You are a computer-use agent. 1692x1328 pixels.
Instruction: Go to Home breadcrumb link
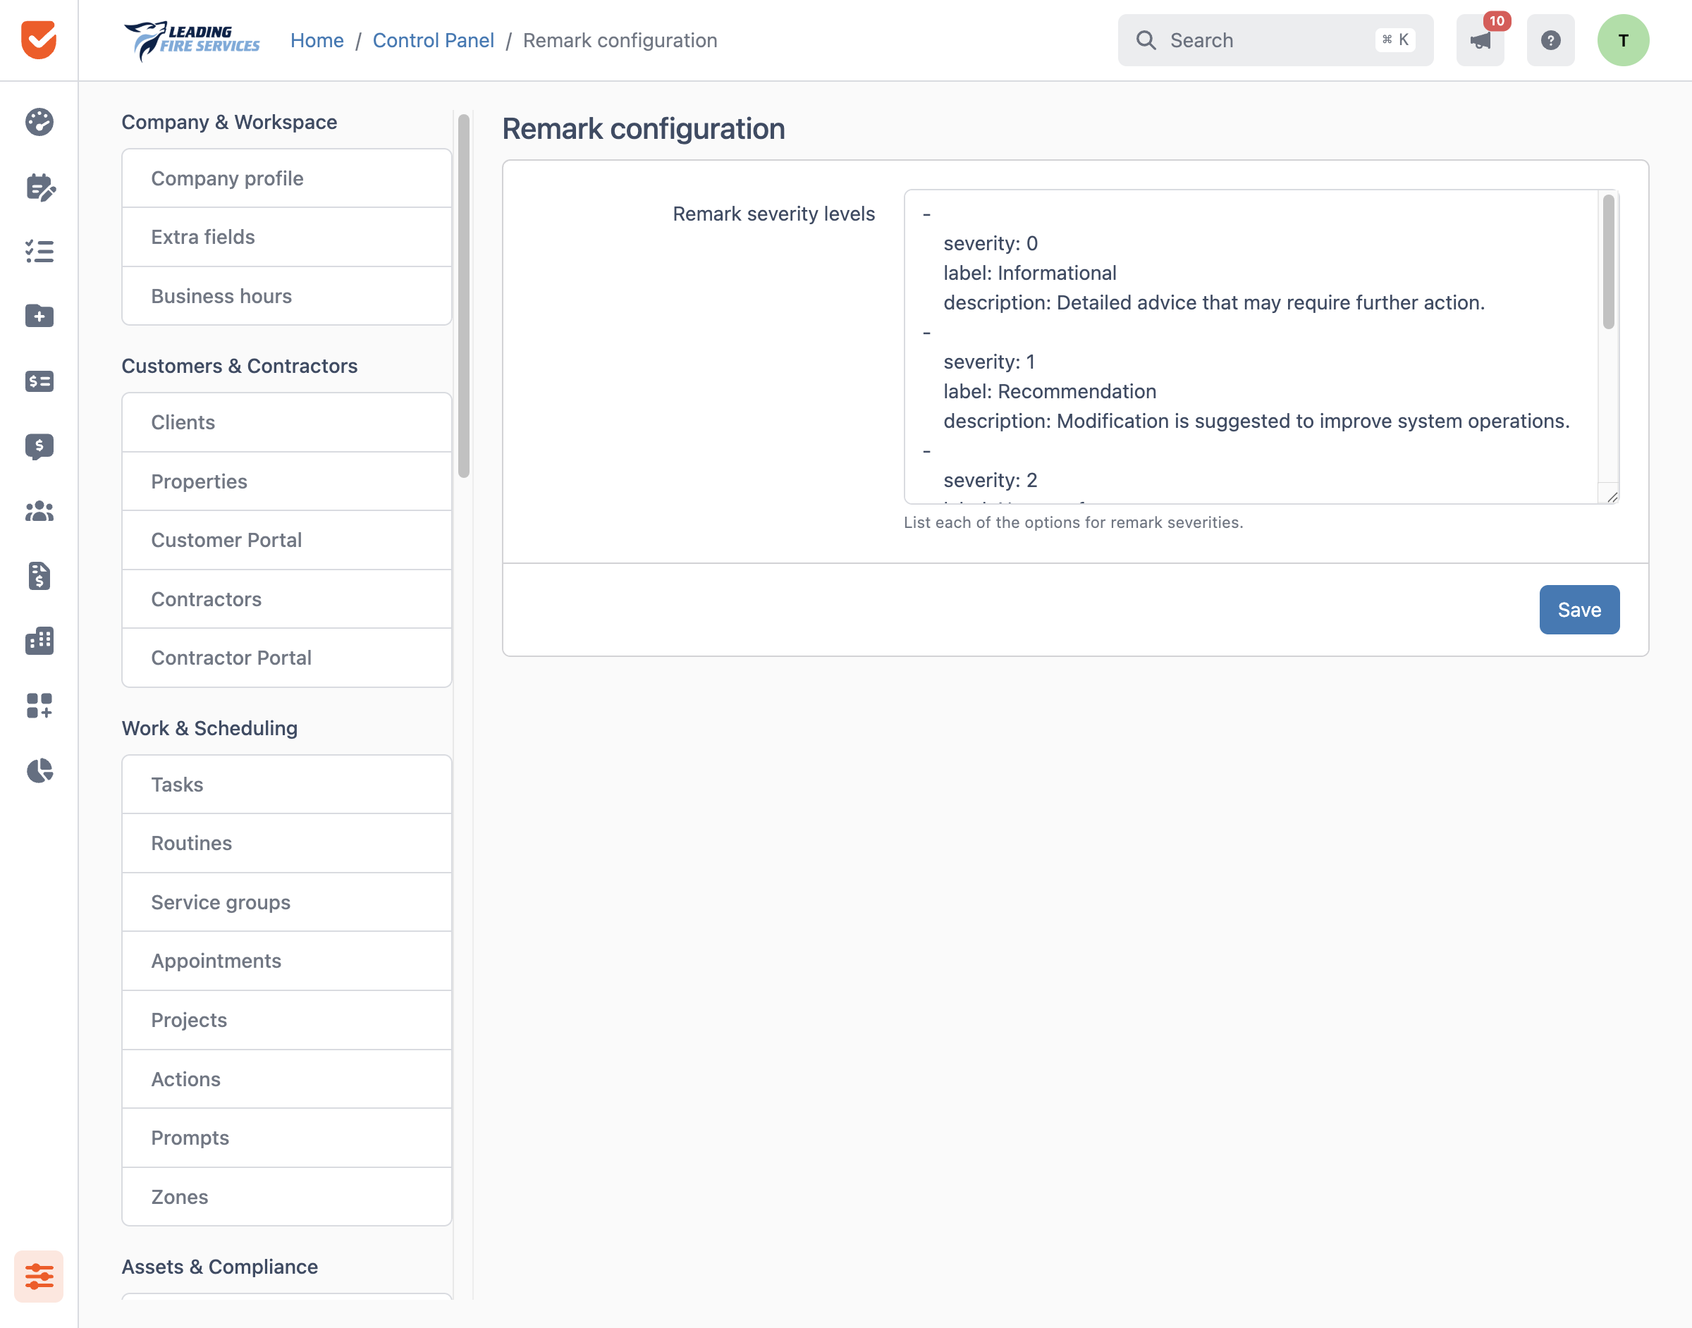pos(317,40)
